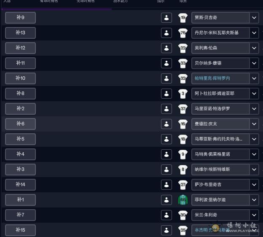
Task: Open dropdown arrow for 菲利波·里纳尔迪
Action: click(x=254, y=200)
